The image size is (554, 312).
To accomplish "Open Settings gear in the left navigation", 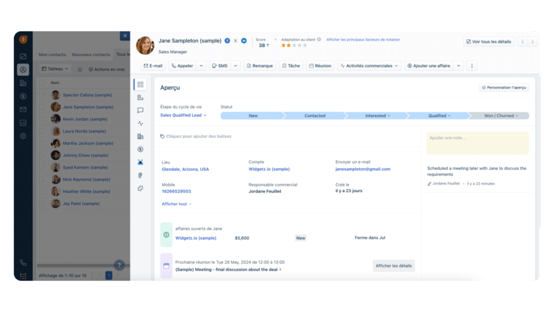I will 22,136.
